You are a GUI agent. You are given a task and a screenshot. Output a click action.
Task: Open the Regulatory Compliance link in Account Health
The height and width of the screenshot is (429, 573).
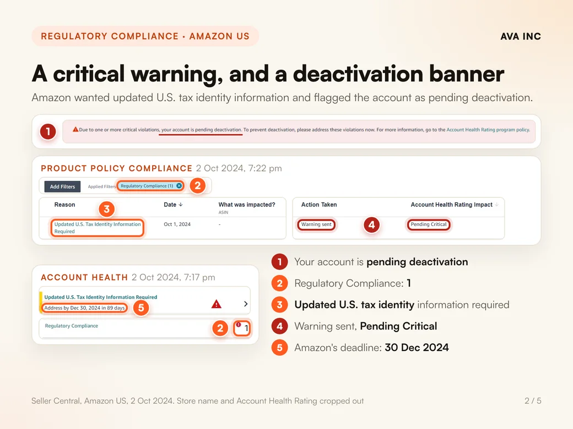[71, 326]
